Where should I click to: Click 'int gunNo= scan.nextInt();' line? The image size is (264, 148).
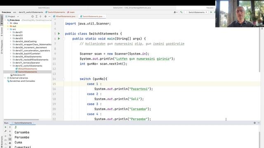point(104,64)
